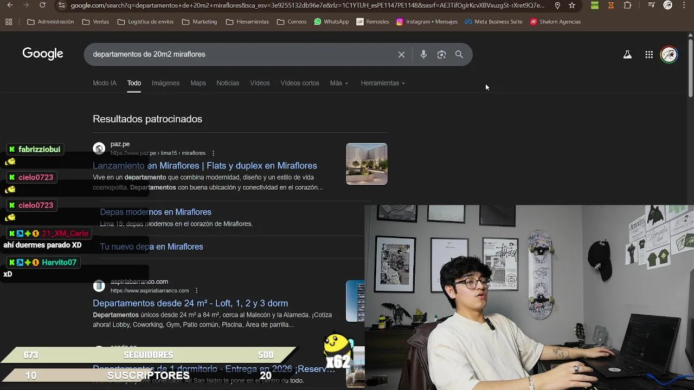Open the Correos bookmarks folder
Viewport: 694px width, 390px height.
[292, 22]
